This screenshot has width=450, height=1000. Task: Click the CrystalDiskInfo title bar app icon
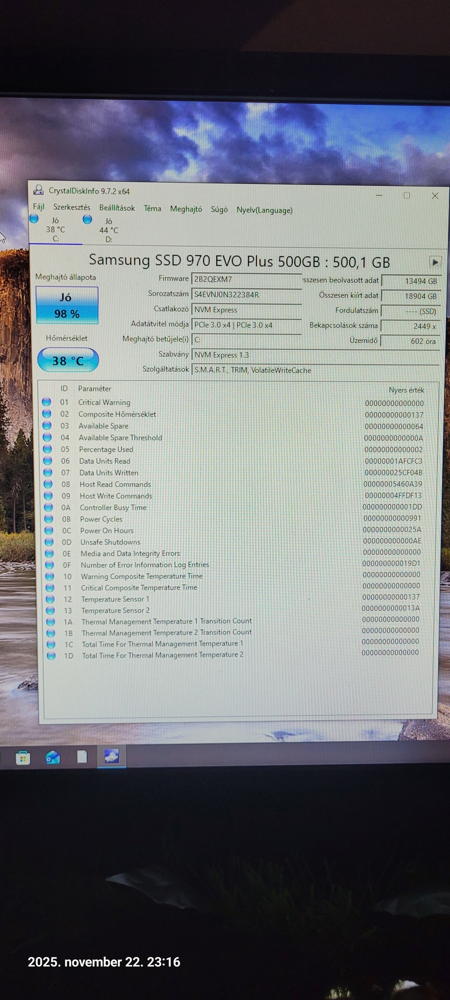pos(38,190)
